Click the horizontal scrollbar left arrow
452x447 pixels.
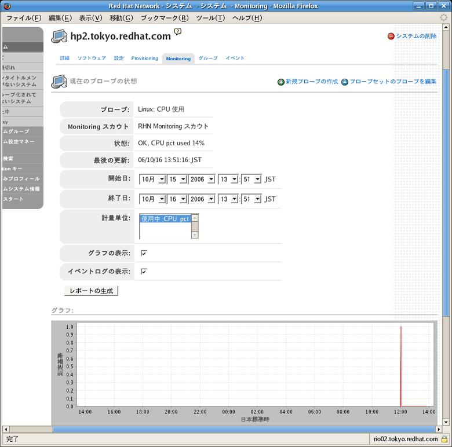click(5, 429)
